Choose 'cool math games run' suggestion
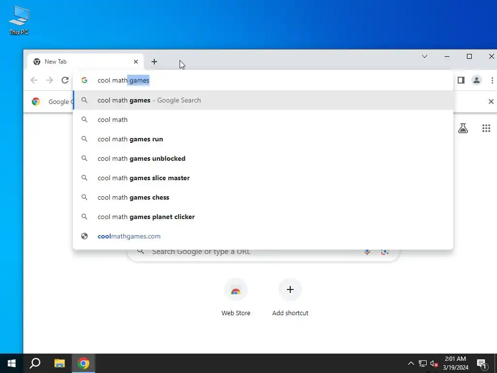 263,139
